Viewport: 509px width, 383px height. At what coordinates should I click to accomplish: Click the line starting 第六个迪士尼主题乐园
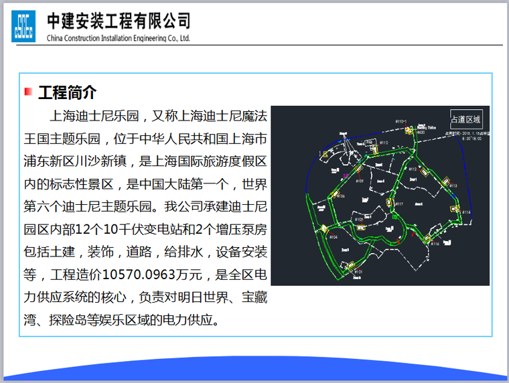coord(145,206)
